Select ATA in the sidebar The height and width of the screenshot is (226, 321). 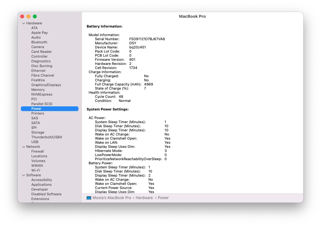pos(34,28)
